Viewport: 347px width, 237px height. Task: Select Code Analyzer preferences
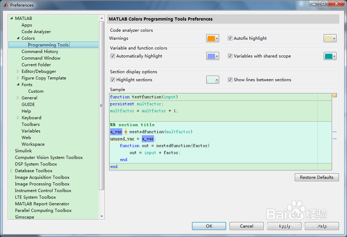(x=36, y=32)
